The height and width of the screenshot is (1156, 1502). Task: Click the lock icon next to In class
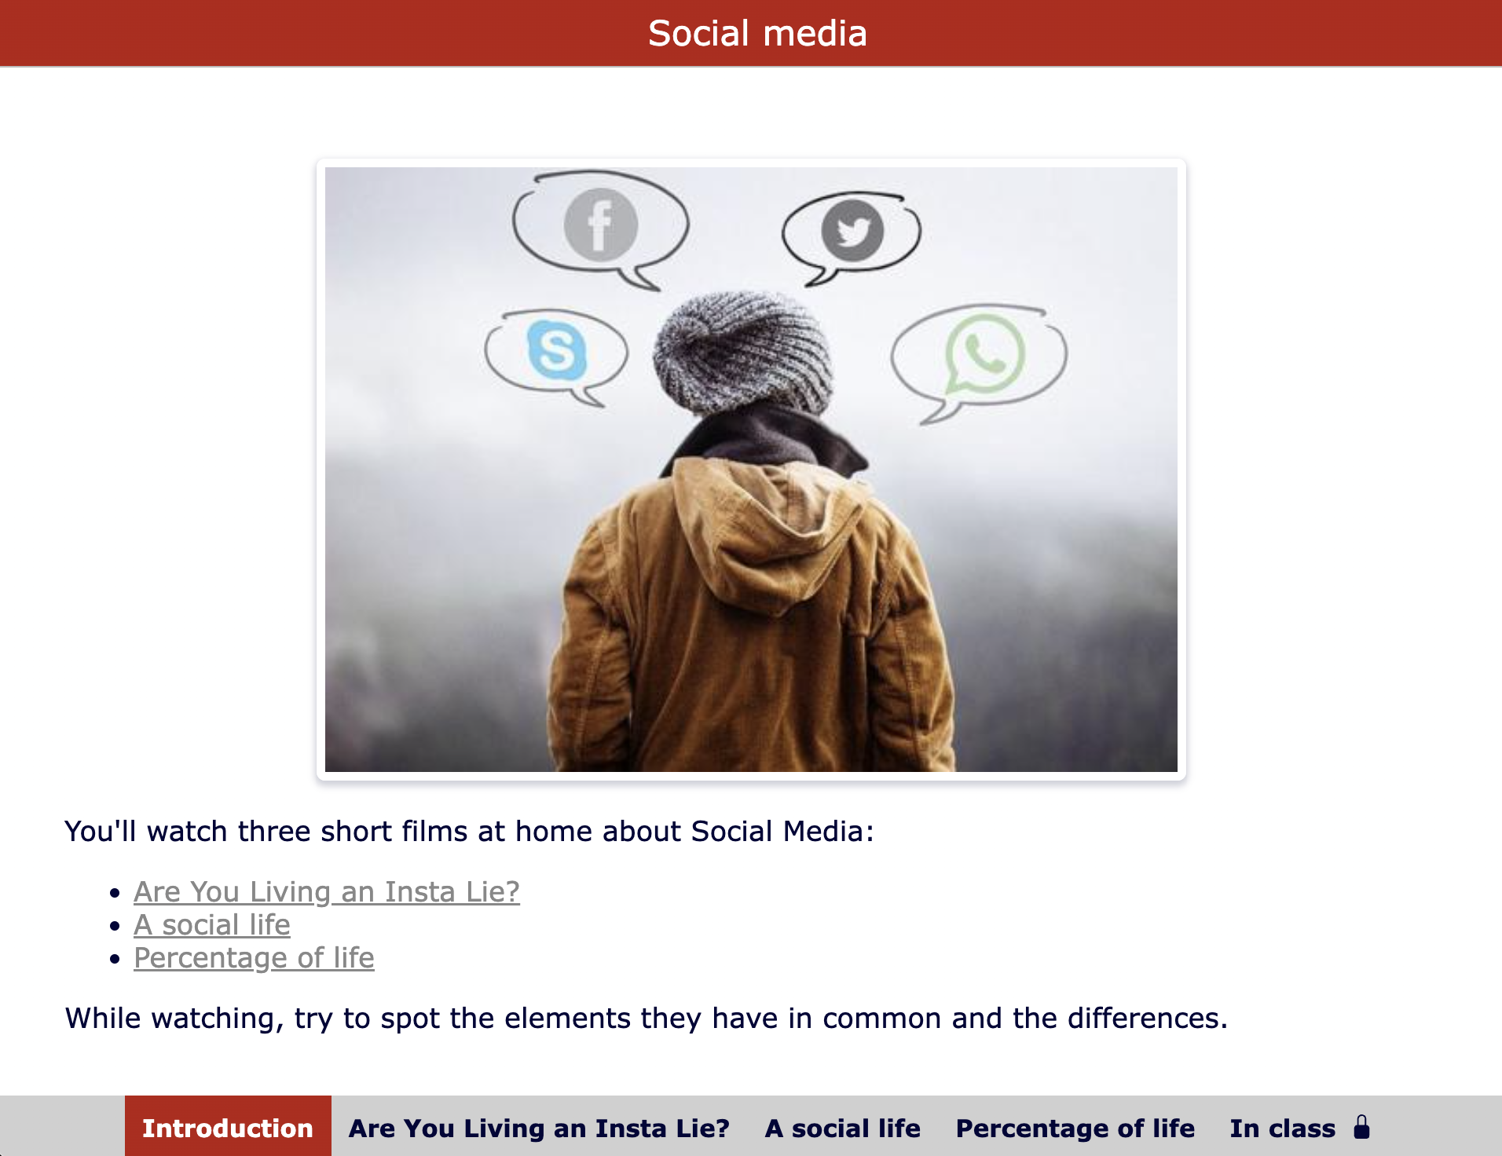pyautogui.click(x=1361, y=1126)
